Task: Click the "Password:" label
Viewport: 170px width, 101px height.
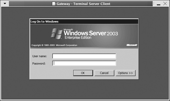Action: (39, 63)
